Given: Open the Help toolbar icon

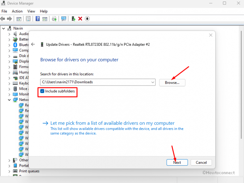Looking at the screenshot, I should (38, 19).
